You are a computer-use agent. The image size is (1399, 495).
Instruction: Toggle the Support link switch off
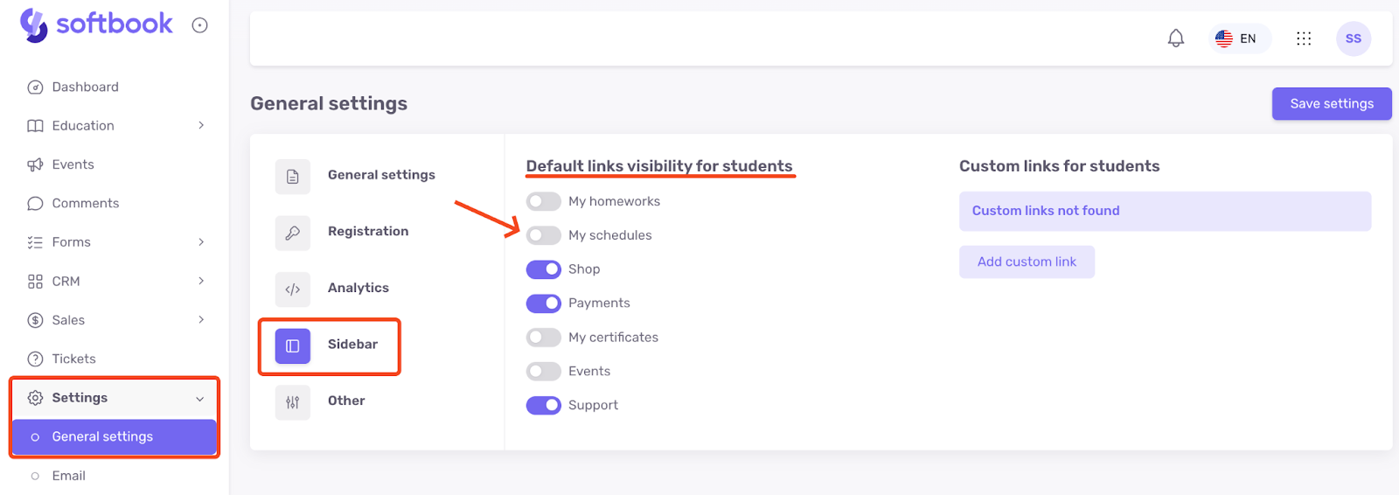[543, 406]
